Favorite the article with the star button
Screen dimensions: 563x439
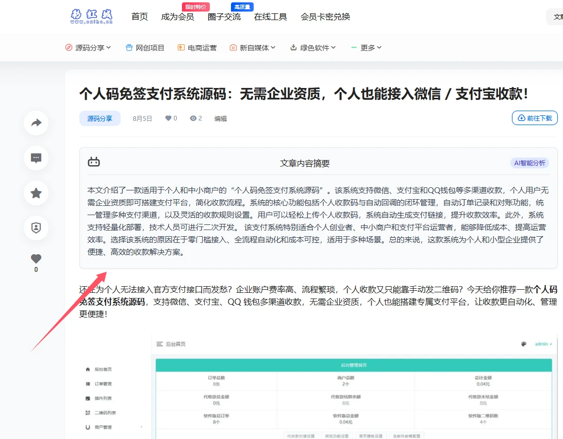pos(36,193)
